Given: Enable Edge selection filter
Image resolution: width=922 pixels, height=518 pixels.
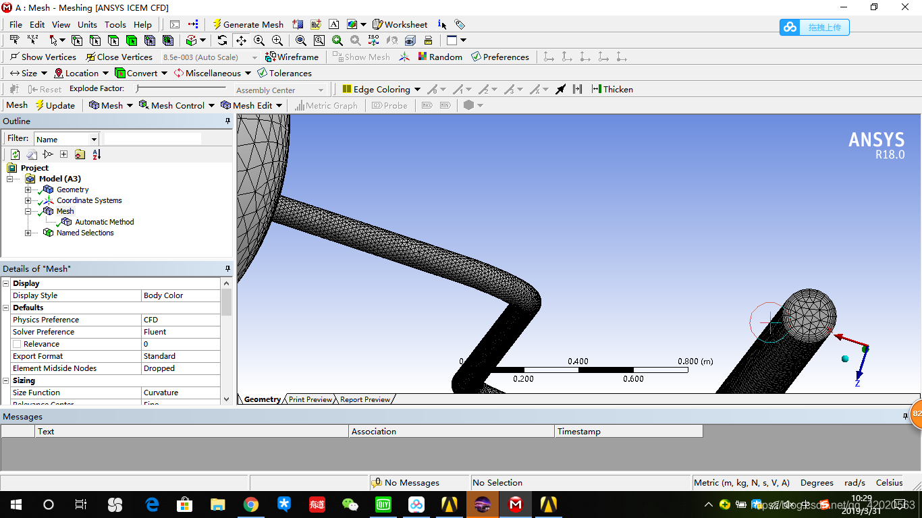Looking at the screenshot, I should (95, 40).
